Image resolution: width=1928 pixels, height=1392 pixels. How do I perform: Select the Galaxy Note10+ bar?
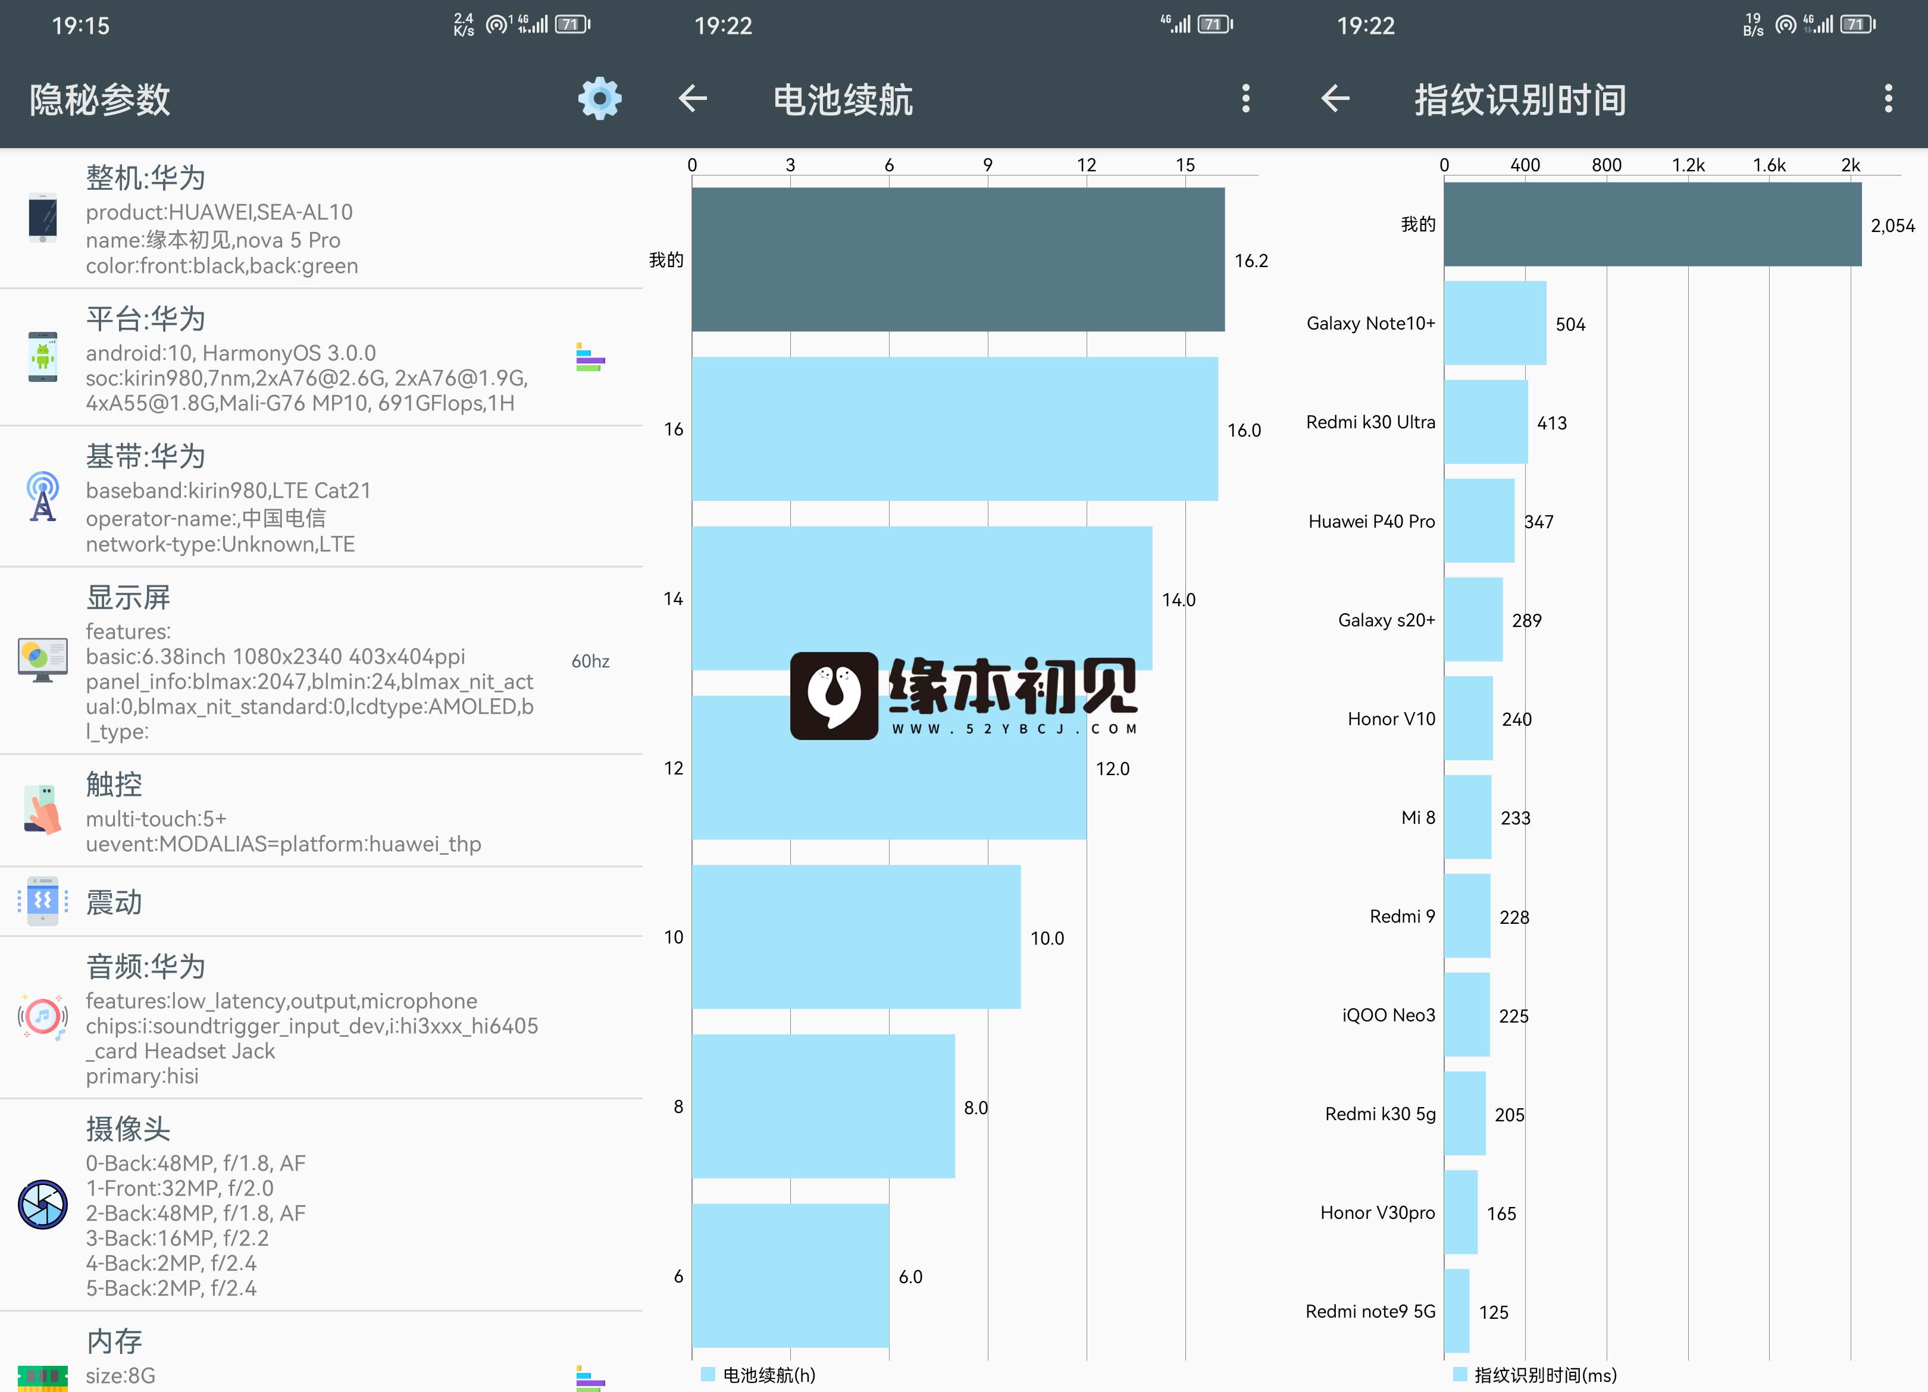coord(1495,323)
